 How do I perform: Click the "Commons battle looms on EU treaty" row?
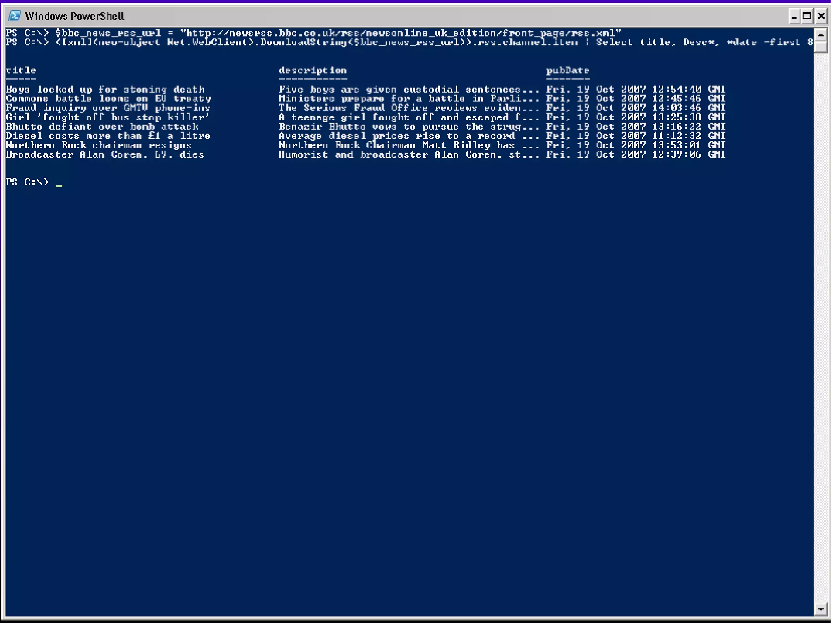(108, 99)
